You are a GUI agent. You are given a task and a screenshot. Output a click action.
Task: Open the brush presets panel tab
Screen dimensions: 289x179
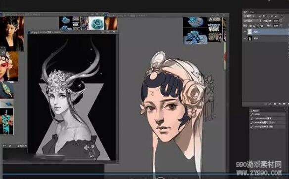click(x=255, y=110)
